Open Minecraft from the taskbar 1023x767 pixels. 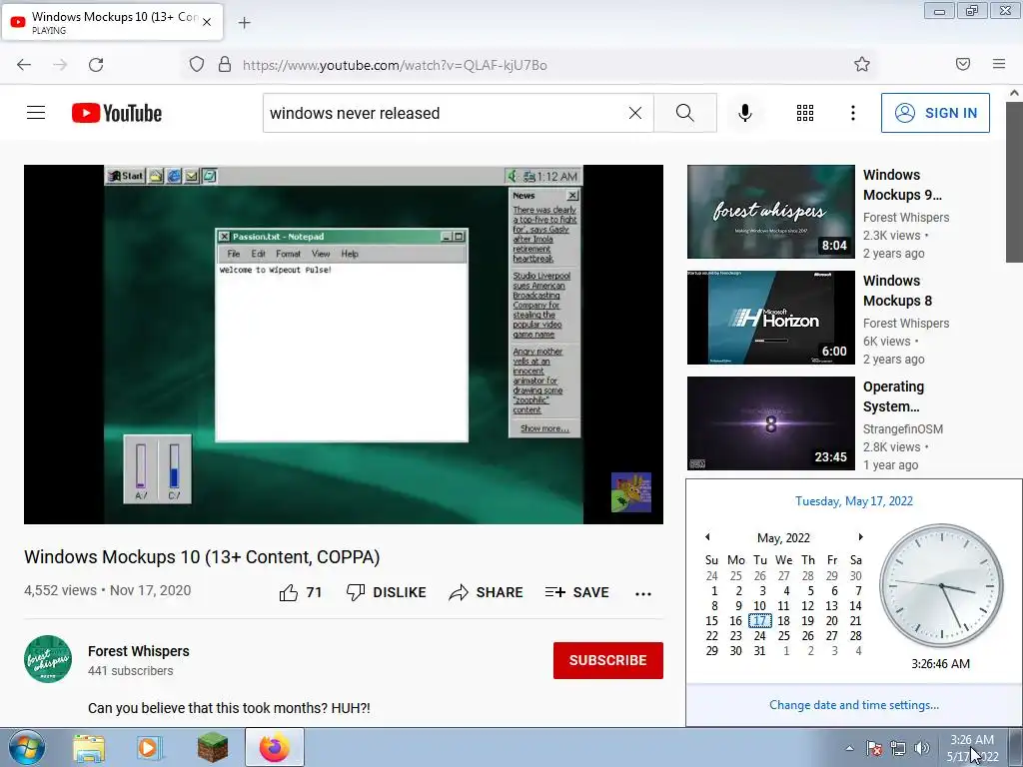click(213, 748)
